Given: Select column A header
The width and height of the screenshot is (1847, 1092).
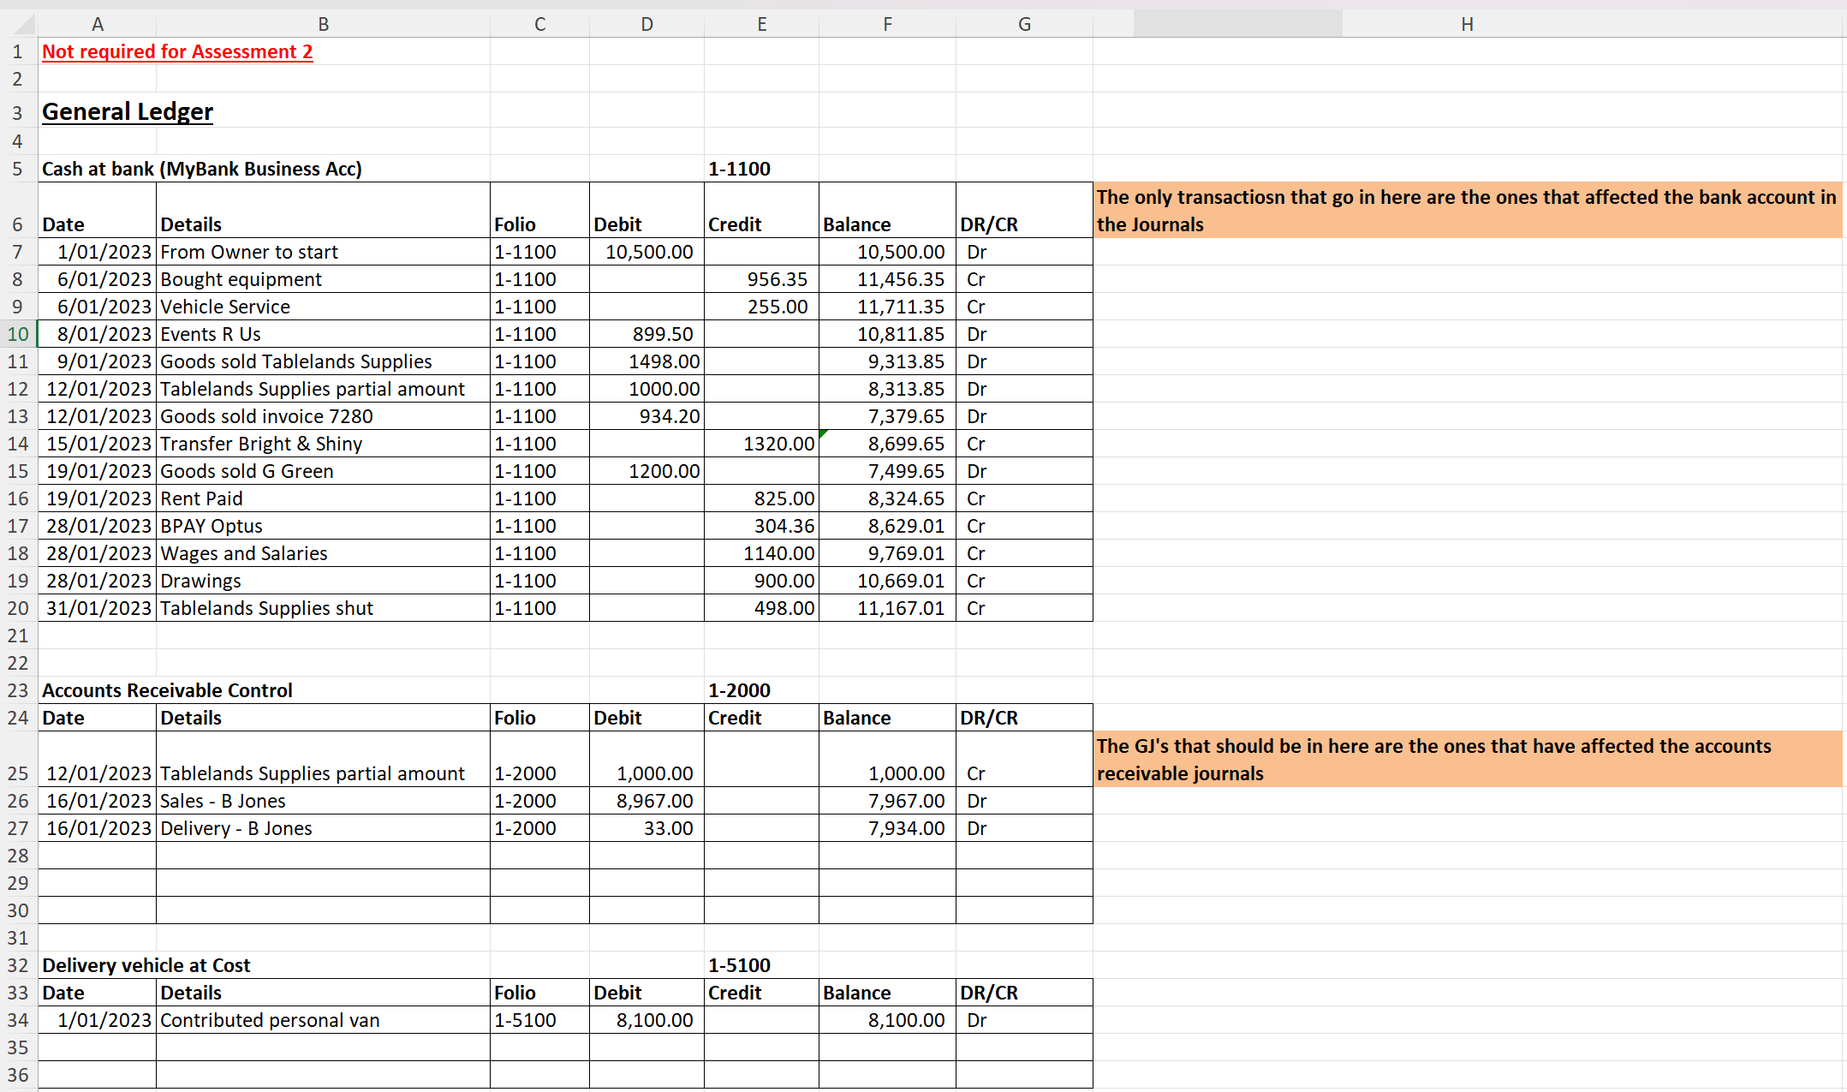Looking at the screenshot, I should [x=98, y=24].
